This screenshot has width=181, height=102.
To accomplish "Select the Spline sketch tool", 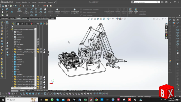I will pyautogui.click(x=40, y=9).
